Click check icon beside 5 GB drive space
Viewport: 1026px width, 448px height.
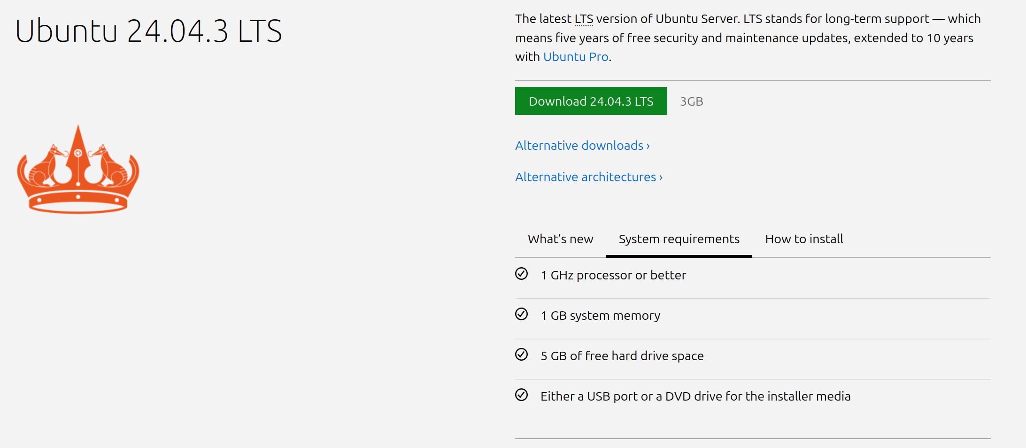coord(521,355)
